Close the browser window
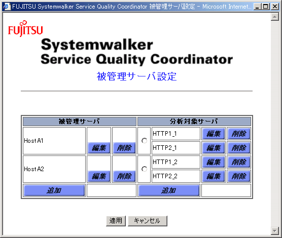This screenshot has width=282, height=238. (x=274, y=7)
